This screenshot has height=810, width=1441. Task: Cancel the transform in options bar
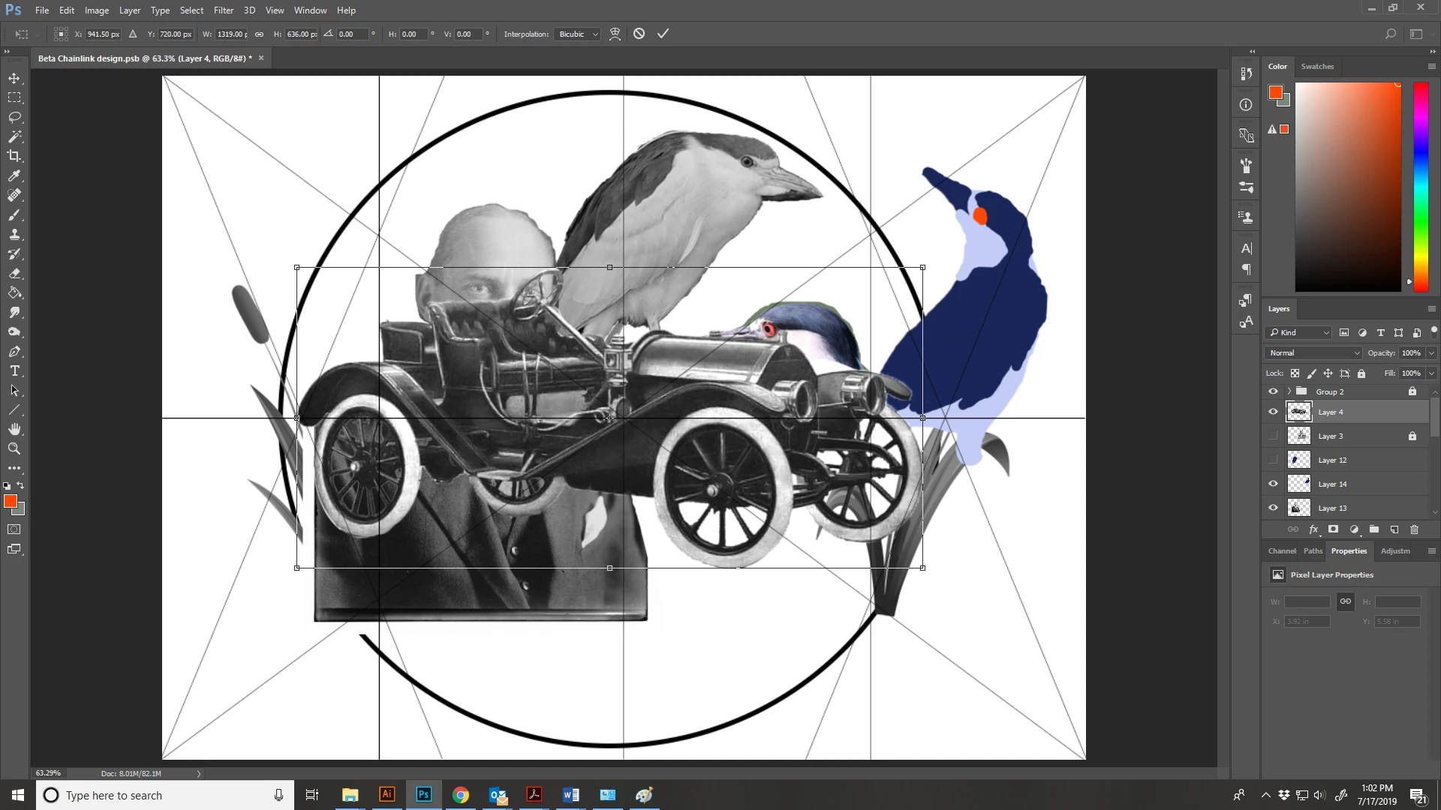pyautogui.click(x=639, y=34)
